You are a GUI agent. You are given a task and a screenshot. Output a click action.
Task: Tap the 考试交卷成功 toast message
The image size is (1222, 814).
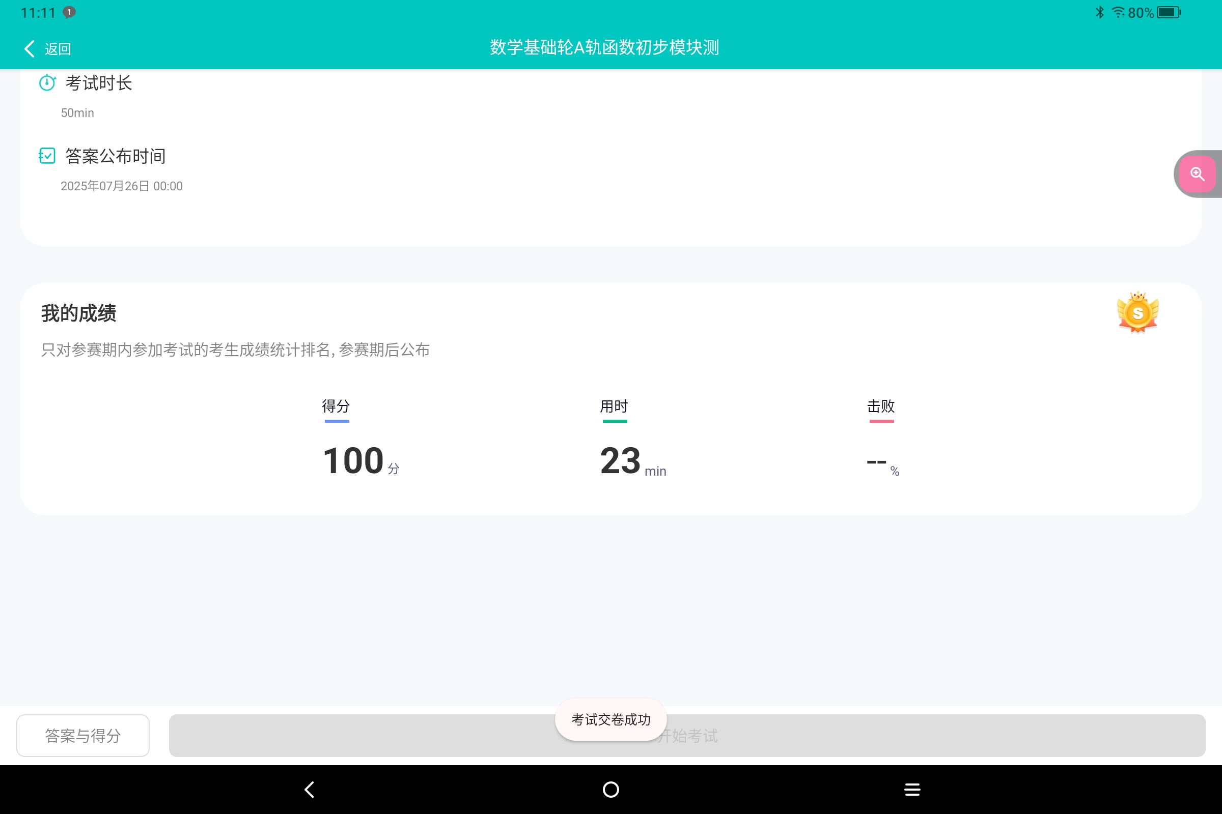[611, 719]
